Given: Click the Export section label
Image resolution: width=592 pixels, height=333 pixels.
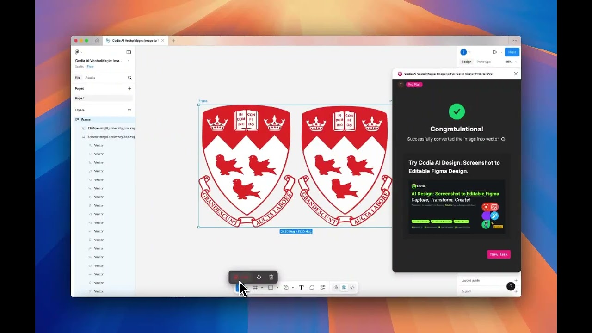Looking at the screenshot, I should pos(466,292).
